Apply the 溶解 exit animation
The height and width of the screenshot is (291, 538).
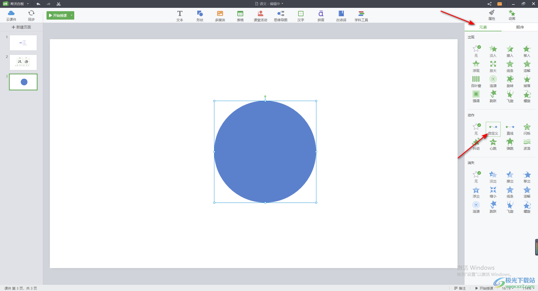527,192
